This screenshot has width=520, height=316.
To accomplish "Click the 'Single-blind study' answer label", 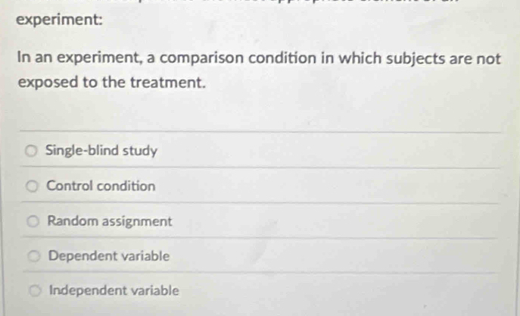I will [101, 151].
